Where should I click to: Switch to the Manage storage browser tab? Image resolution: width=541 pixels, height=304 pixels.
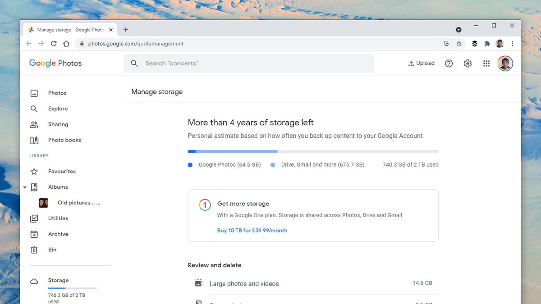[68, 29]
